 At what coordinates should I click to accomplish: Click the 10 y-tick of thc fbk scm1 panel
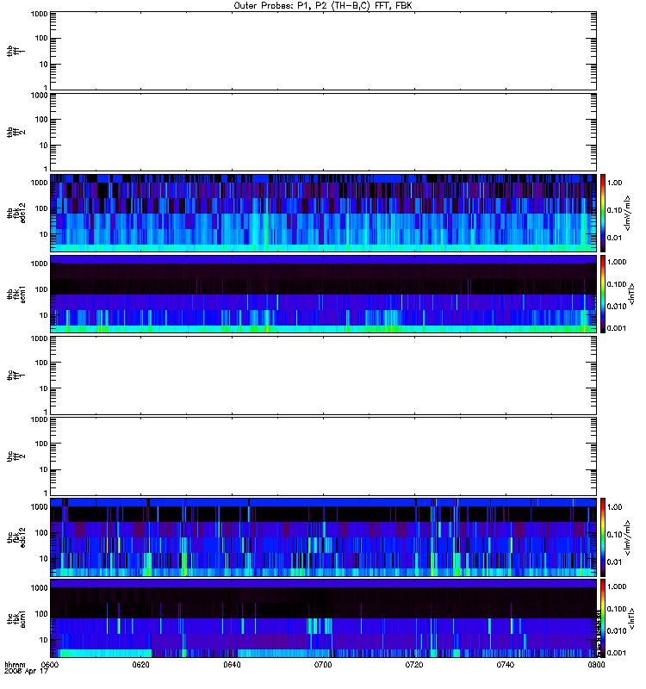(44, 640)
